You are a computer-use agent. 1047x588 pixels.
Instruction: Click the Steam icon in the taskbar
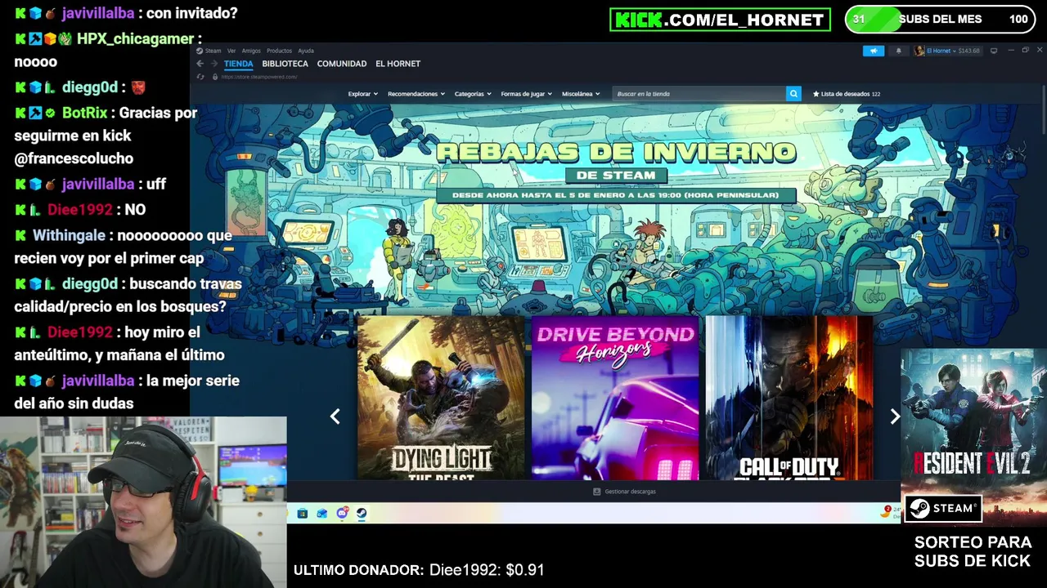(362, 514)
